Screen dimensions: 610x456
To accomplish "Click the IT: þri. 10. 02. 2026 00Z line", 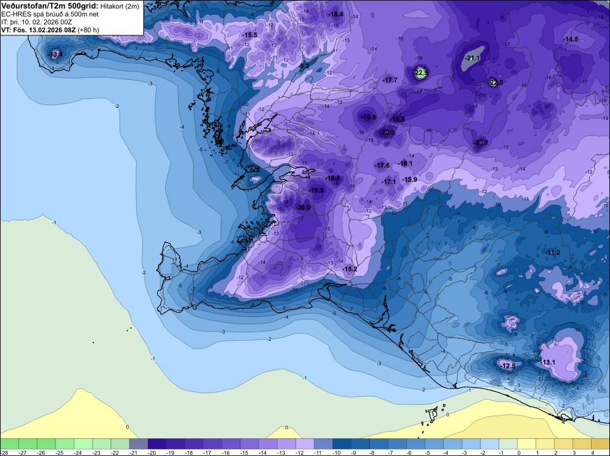I will tap(37, 22).
